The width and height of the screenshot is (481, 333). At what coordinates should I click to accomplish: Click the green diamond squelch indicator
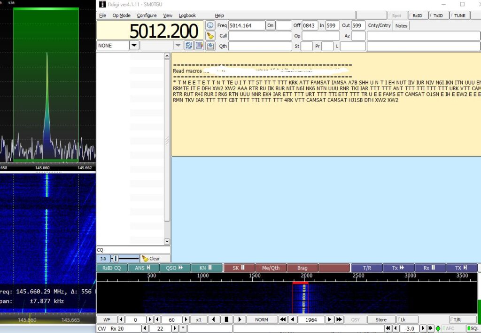438,329
